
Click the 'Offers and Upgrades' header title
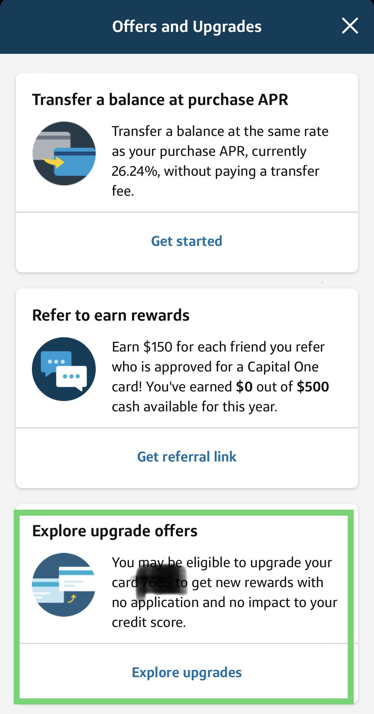pos(187,27)
